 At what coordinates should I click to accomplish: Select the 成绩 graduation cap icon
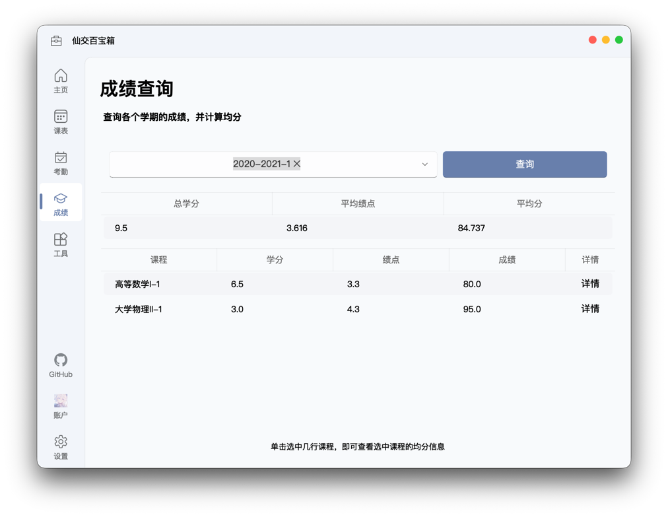[60, 198]
